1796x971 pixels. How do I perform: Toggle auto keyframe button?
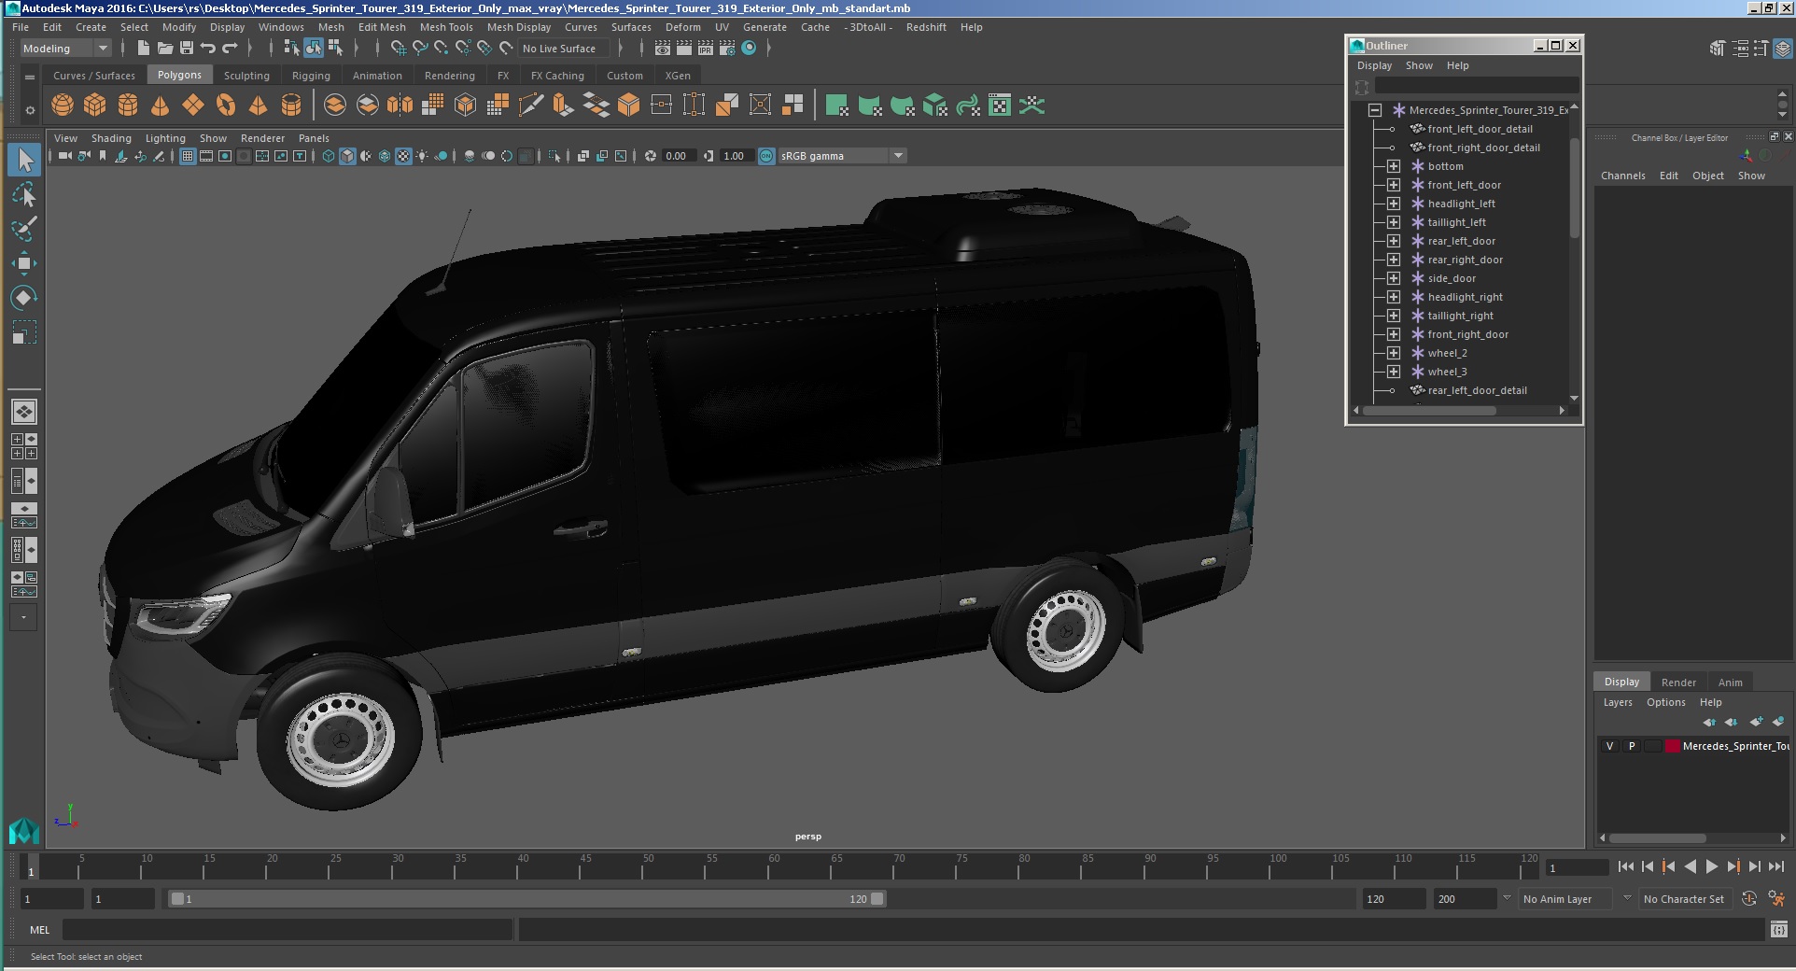click(1749, 899)
